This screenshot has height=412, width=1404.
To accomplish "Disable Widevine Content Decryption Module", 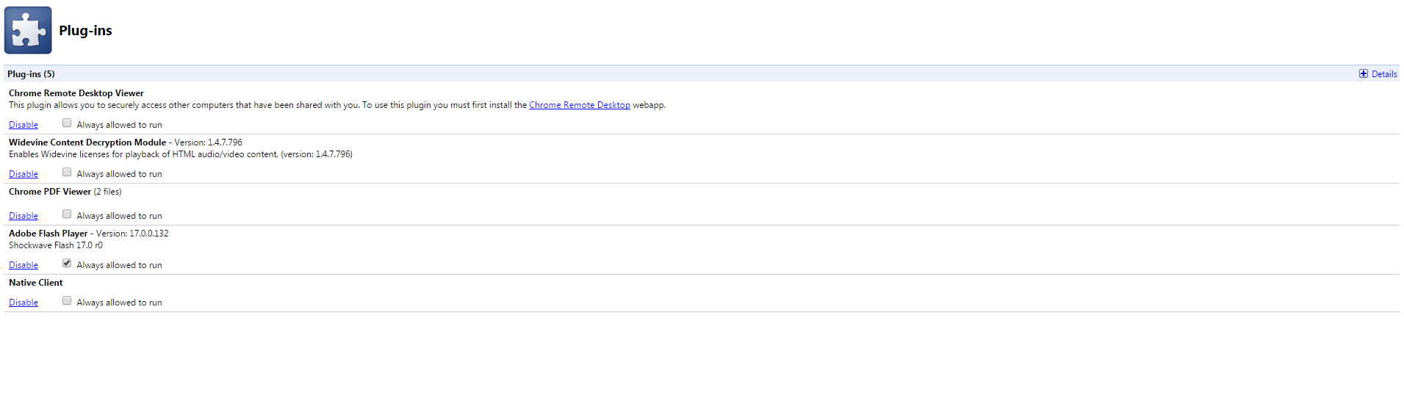I will click(x=24, y=174).
